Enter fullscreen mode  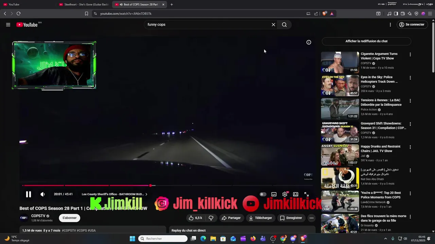[x=306, y=194]
